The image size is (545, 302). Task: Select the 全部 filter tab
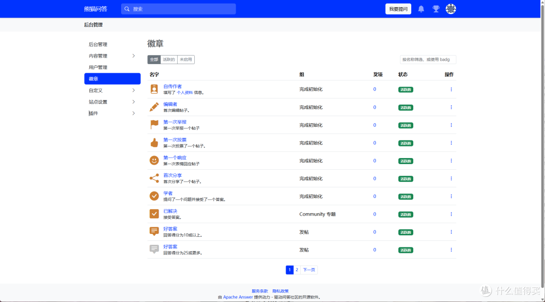[x=154, y=60]
